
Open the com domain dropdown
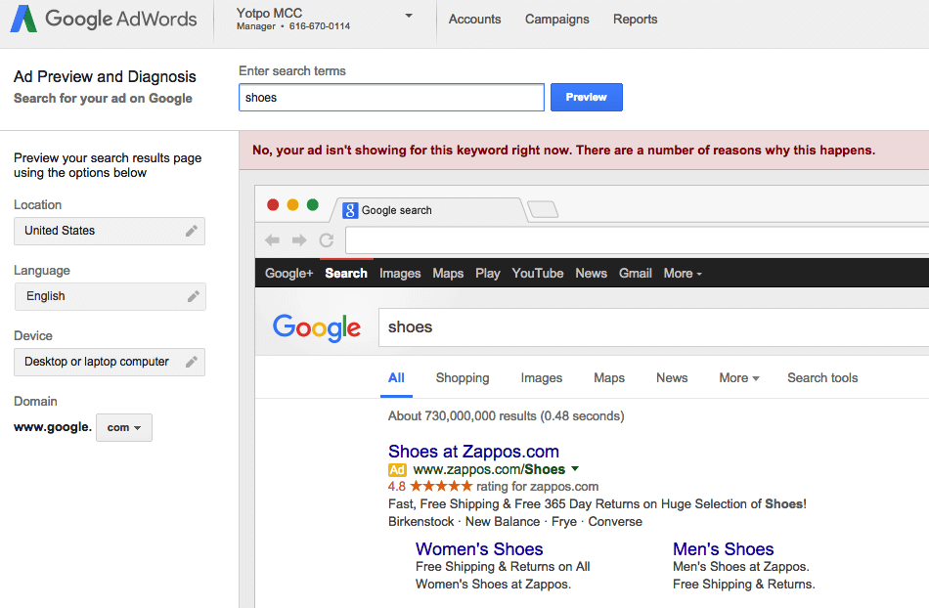coord(123,427)
